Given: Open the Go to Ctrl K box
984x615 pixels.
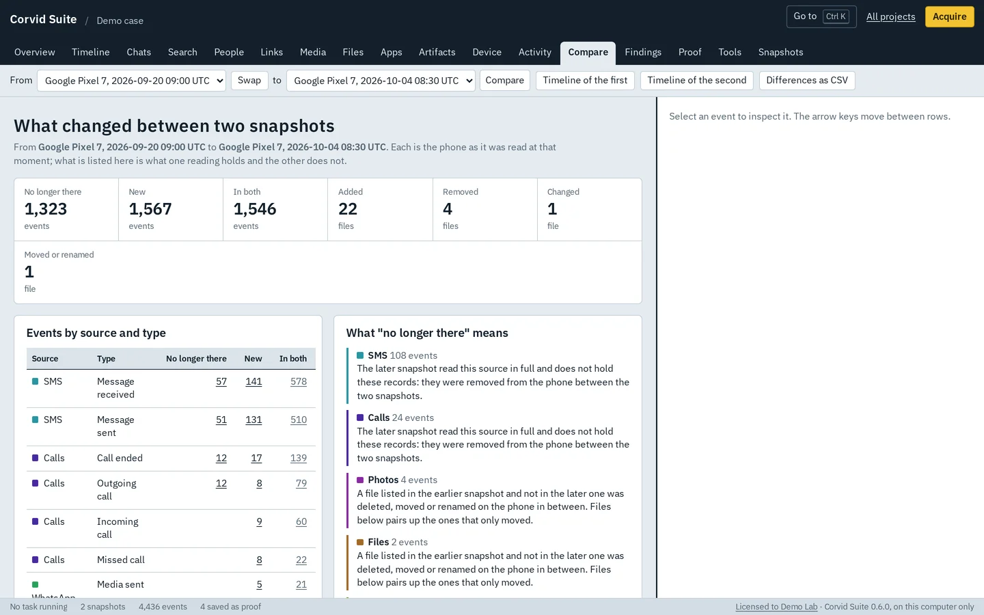Looking at the screenshot, I should coord(821,16).
